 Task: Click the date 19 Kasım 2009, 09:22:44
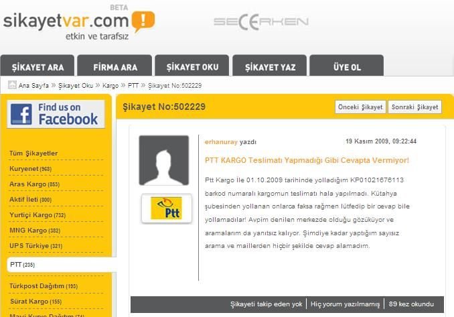coord(381,141)
